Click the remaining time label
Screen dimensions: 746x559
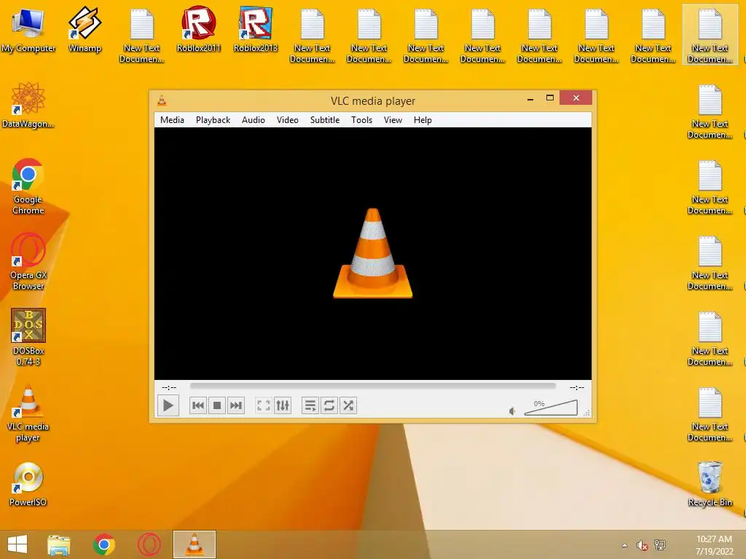click(x=577, y=387)
